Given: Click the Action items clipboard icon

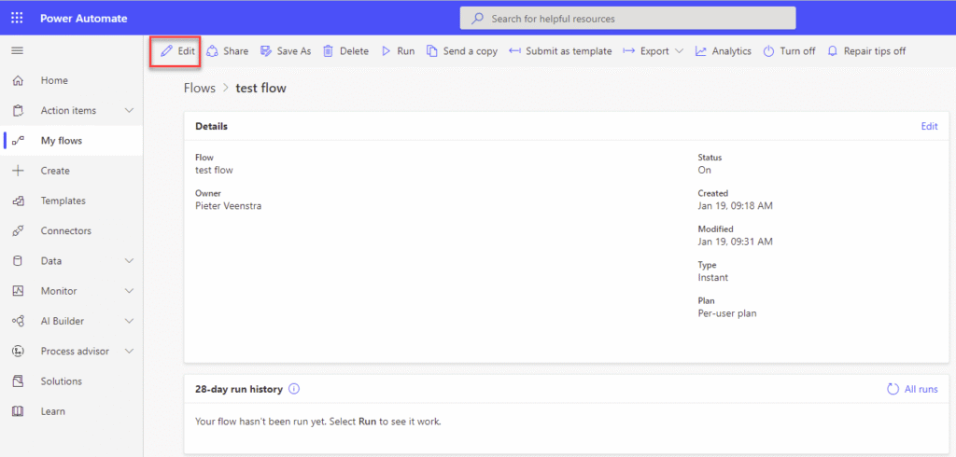Looking at the screenshot, I should point(18,111).
